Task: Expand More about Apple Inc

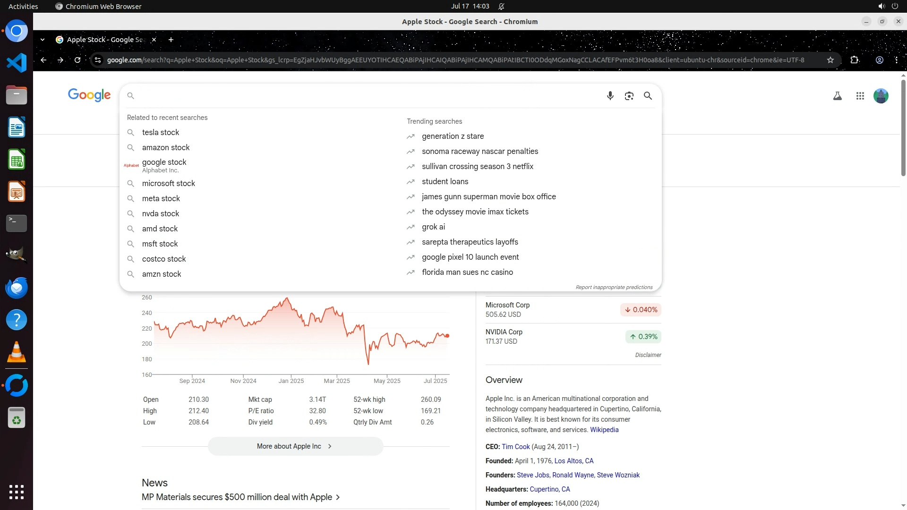Action: 295,446
